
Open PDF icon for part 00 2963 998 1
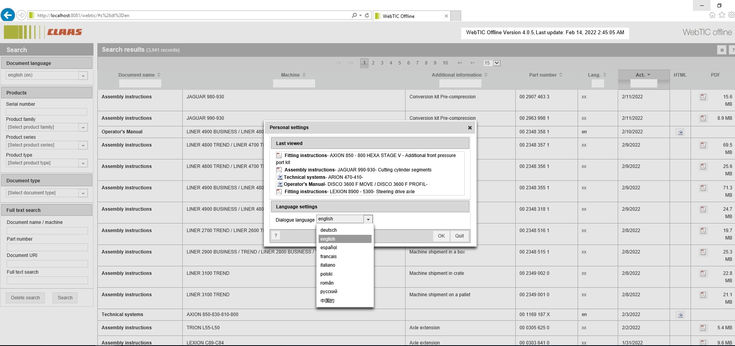703,118
